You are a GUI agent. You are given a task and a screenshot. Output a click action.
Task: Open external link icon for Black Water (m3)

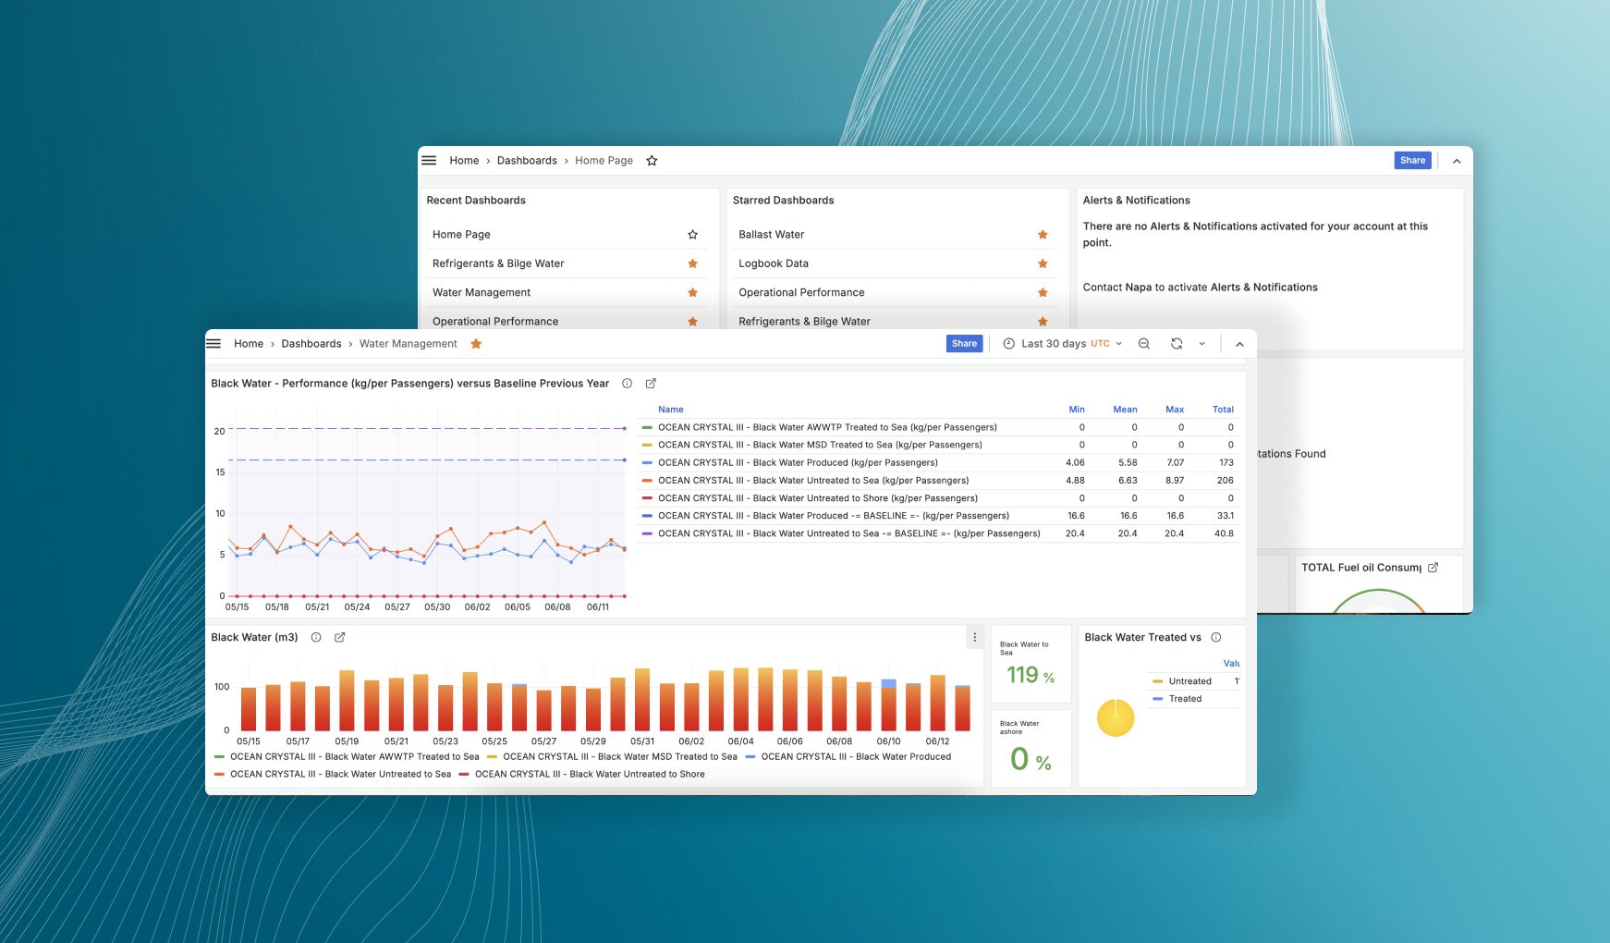coord(339,637)
